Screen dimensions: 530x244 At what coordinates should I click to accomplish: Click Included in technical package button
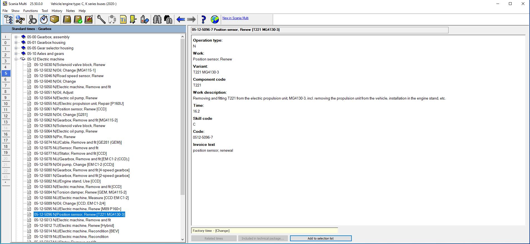pos(263,238)
